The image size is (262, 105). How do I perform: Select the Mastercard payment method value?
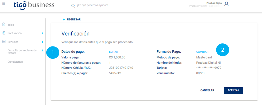coord(204,57)
